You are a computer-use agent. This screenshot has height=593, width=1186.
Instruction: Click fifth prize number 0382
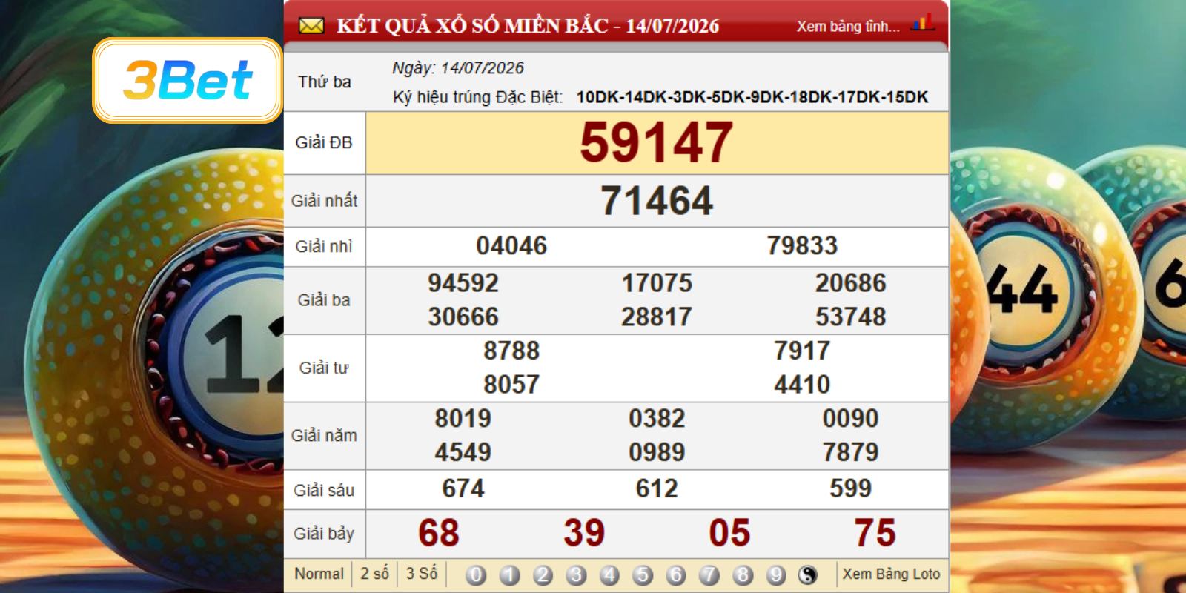(x=657, y=419)
